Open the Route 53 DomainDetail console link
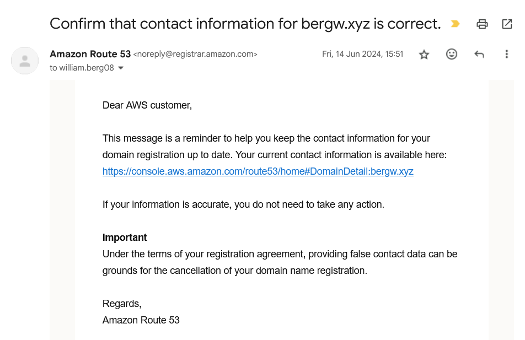Screen dimensions: 525x340 [x=258, y=171]
